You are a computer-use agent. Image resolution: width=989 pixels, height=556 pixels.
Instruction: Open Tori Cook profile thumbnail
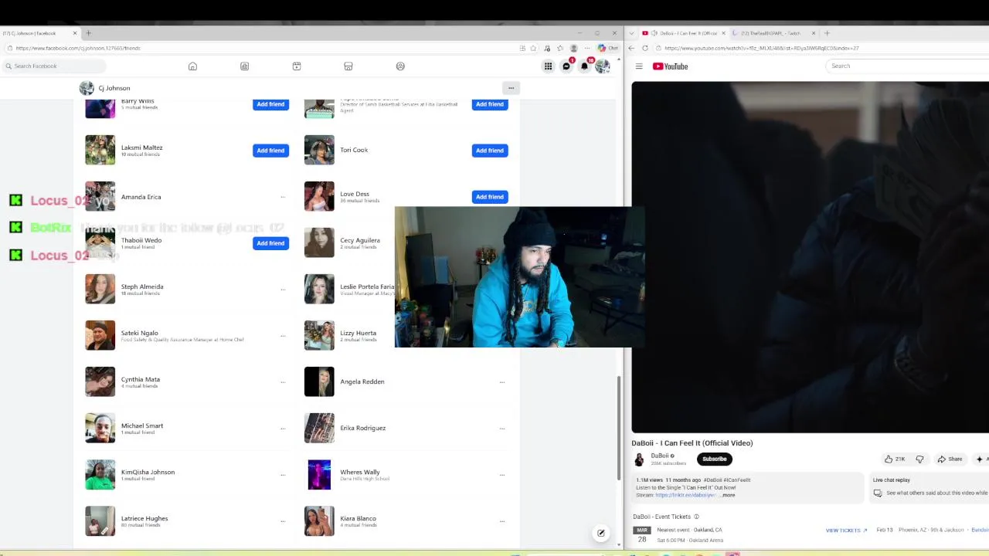[x=319, y=150]
